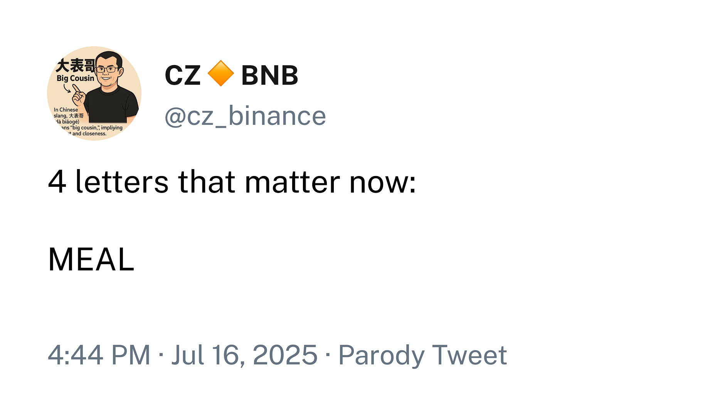Screen dimensions: 703x416
Task: Click the word "MEAL" in the tweet
Action: point(91,260)
